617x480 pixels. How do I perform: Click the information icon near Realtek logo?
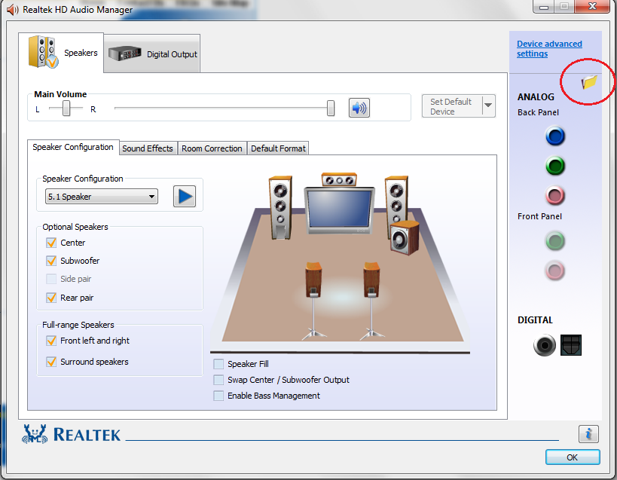(588, 434)
